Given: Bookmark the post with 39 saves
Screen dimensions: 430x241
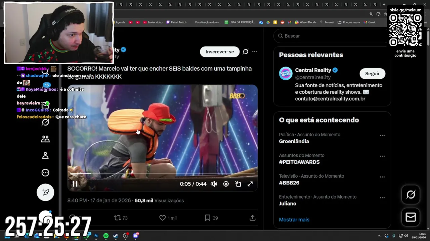Looking at the screenshot, I should [x=211, y=218].
